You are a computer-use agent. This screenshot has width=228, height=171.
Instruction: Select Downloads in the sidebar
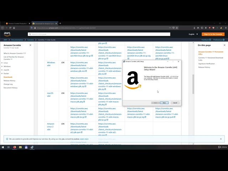pos(8,77)
